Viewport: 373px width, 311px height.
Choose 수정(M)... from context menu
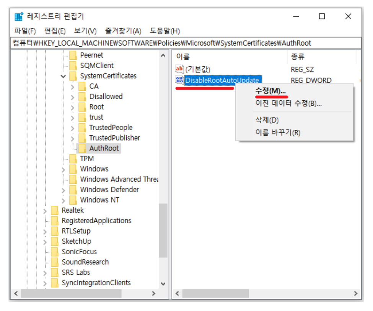(x=270, y=90)
